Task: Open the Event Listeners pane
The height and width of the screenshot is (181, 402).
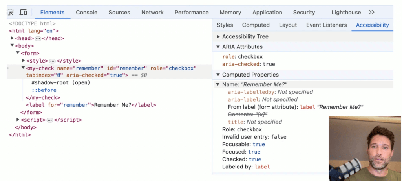Action: point(326,25)
